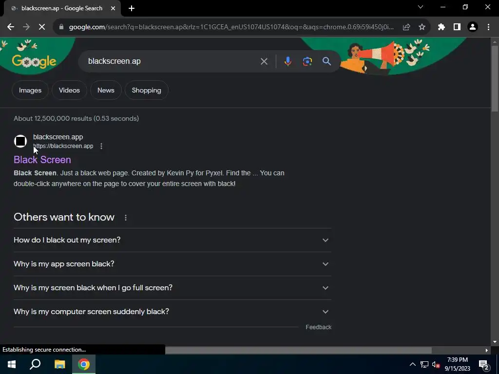Switch to the Shopping filter
499x374 pixels.
pos(146,90)
